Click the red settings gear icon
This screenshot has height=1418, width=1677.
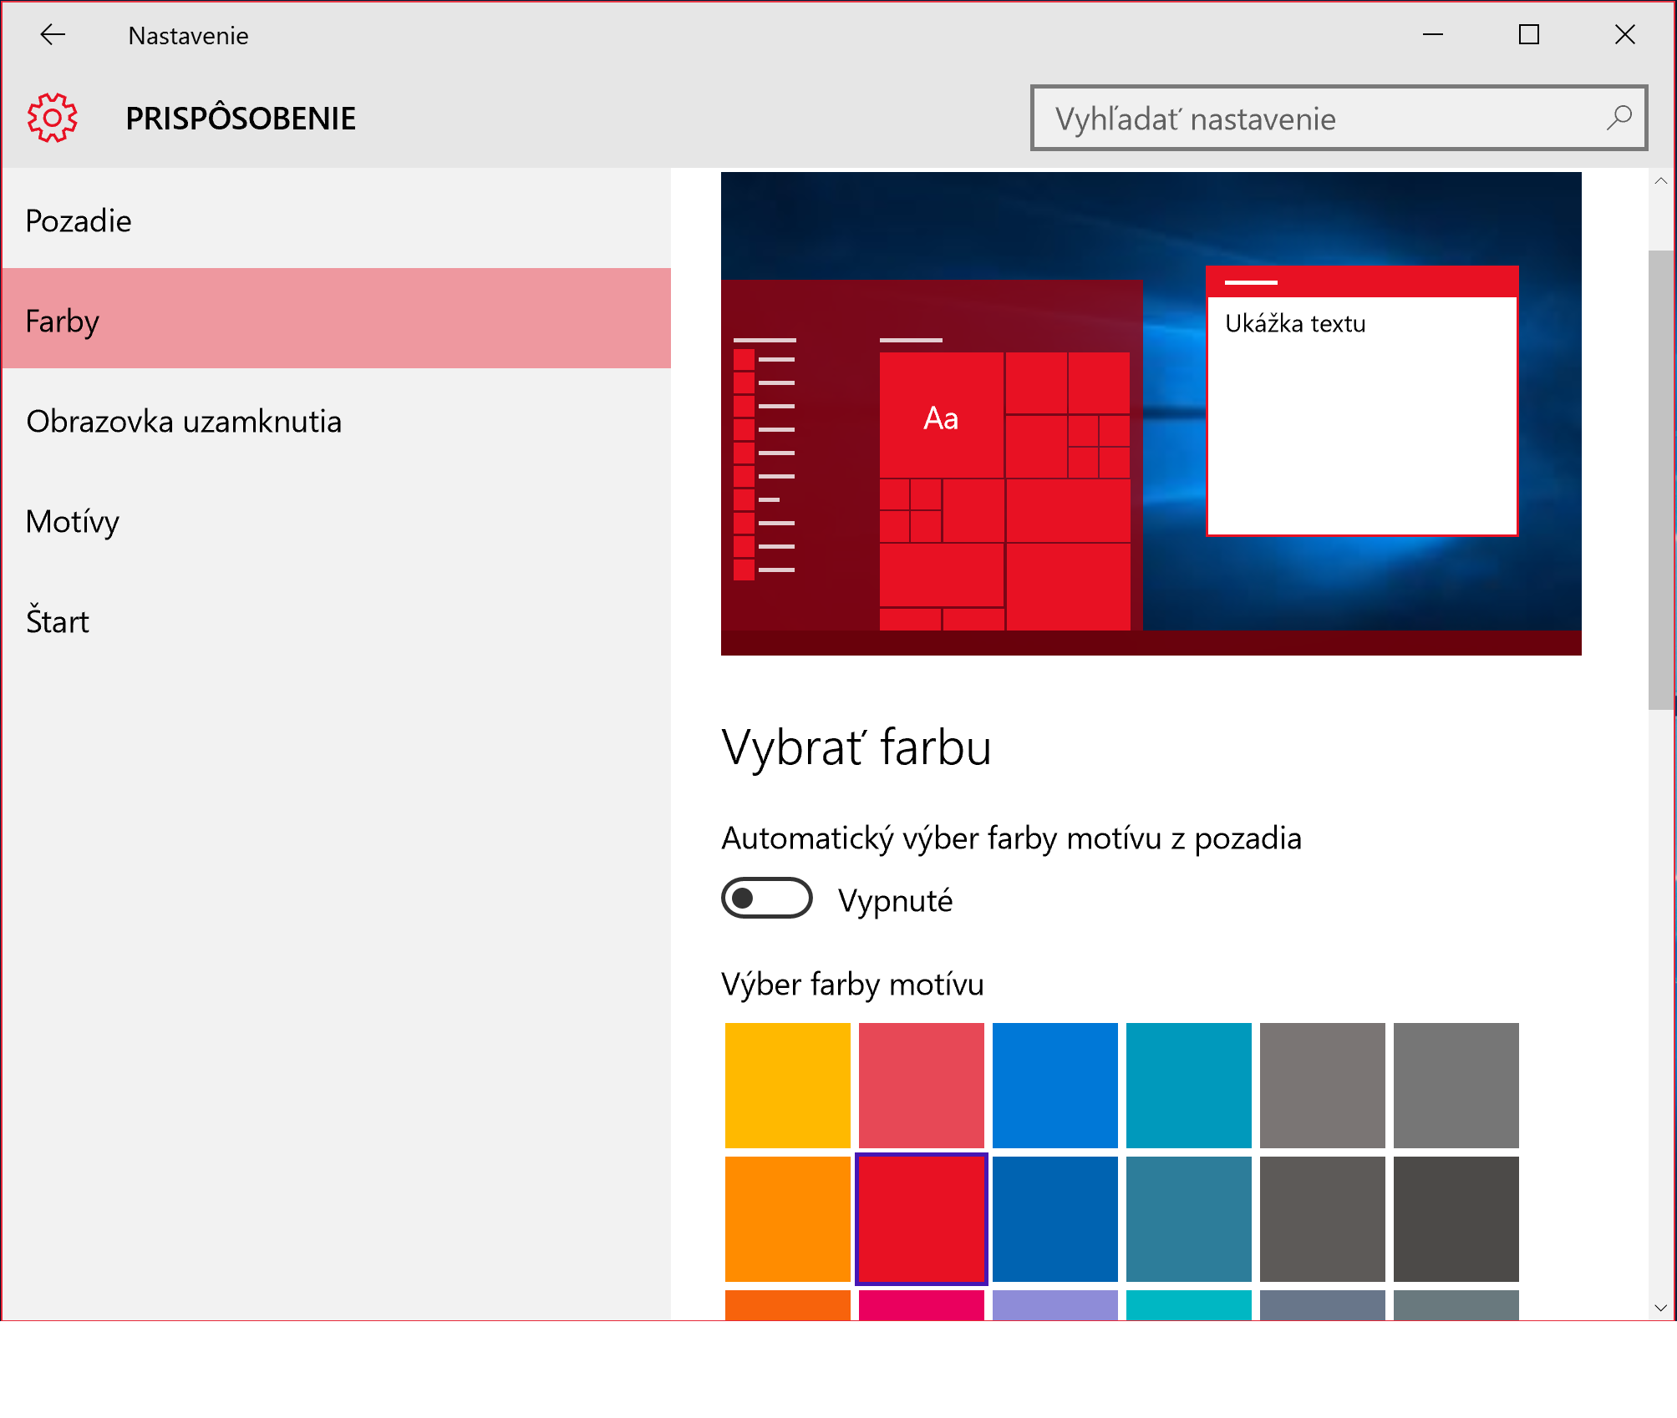(x=53, y=118)
